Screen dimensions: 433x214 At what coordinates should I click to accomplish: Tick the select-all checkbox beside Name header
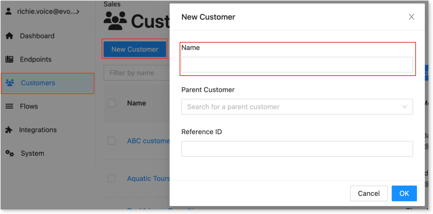click(x=111, y=103)
